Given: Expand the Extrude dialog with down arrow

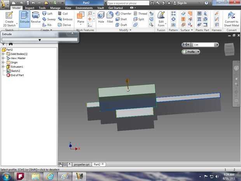Looking at the screenshot, I should click(x=40, y=40).
